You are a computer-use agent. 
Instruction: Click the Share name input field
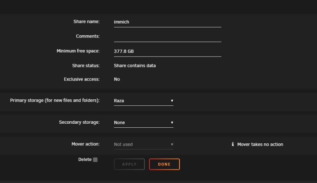point(167,22)
